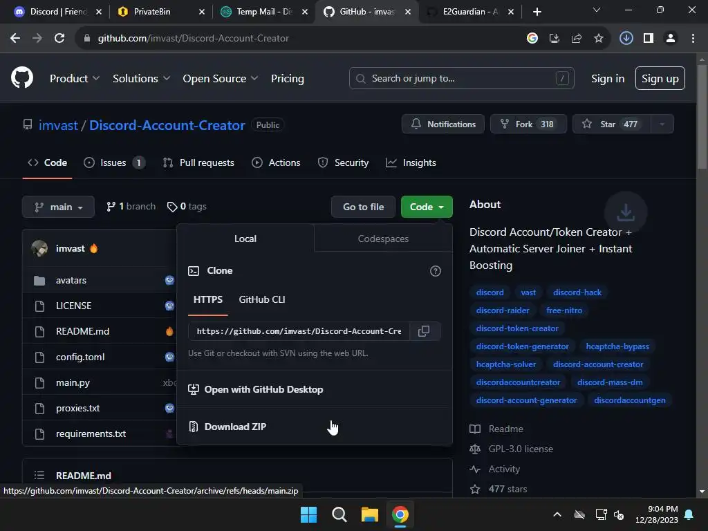Screen dimensions: 708x531
Task: Show hidden system tray icons
Action: pyautogui.click(x=557, y=514)
